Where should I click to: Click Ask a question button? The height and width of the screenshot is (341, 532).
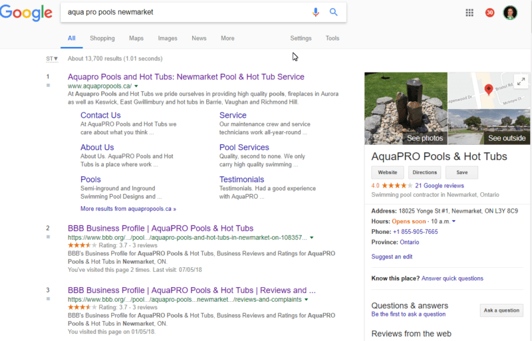tap(501, 310)
